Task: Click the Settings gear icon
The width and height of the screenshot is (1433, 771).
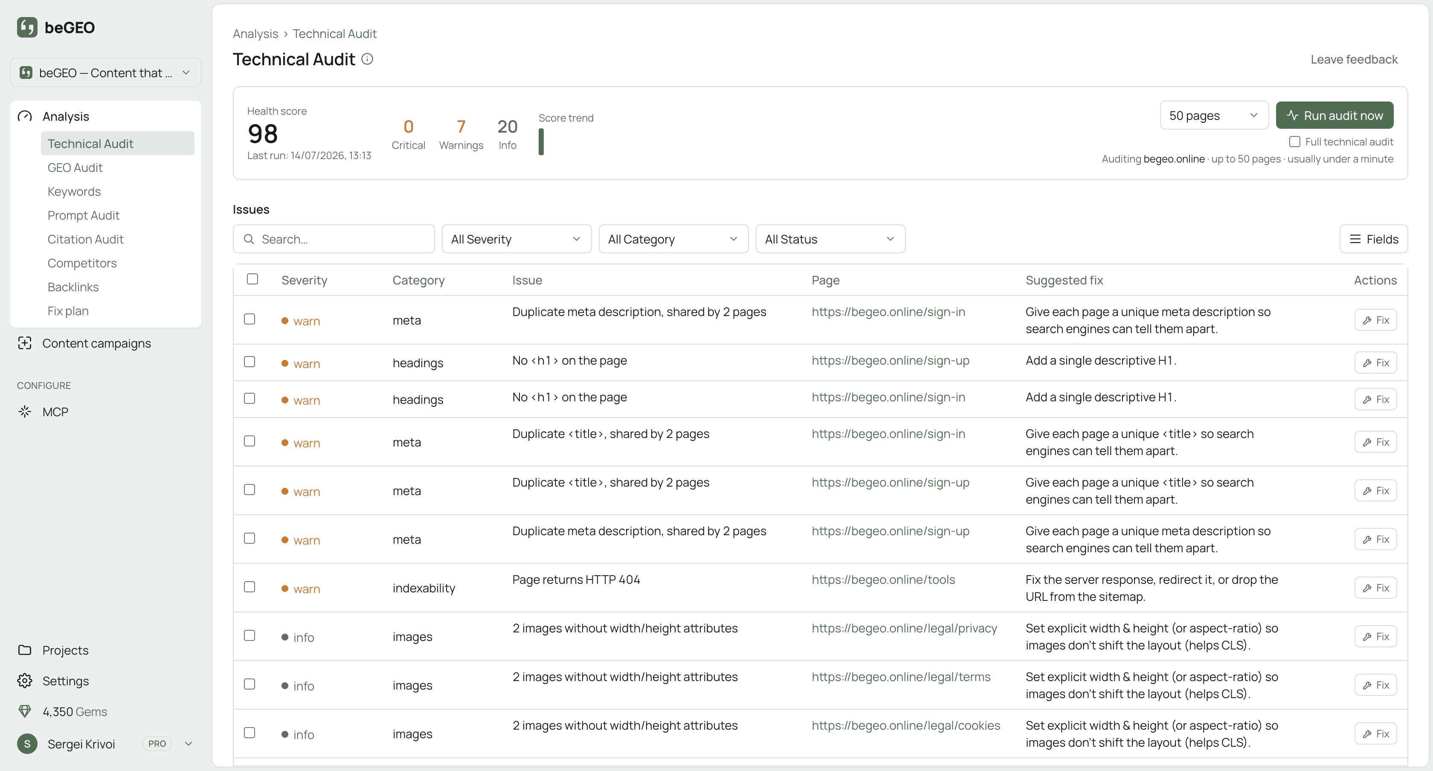Action: (24, 680)
